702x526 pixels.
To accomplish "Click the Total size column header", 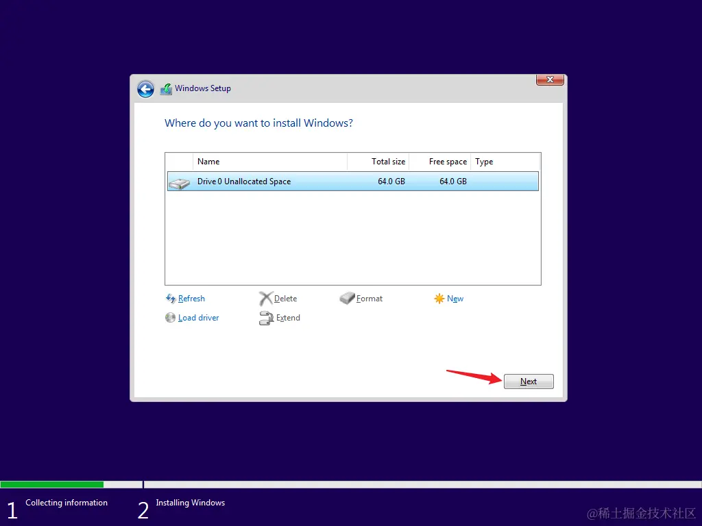I will click(x=378, y=162).
